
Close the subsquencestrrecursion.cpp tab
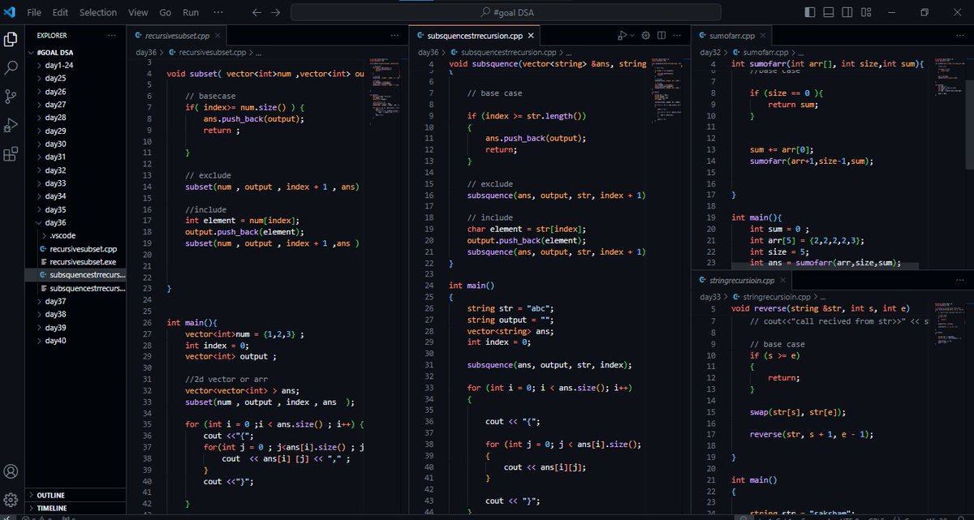click(531, 36)
